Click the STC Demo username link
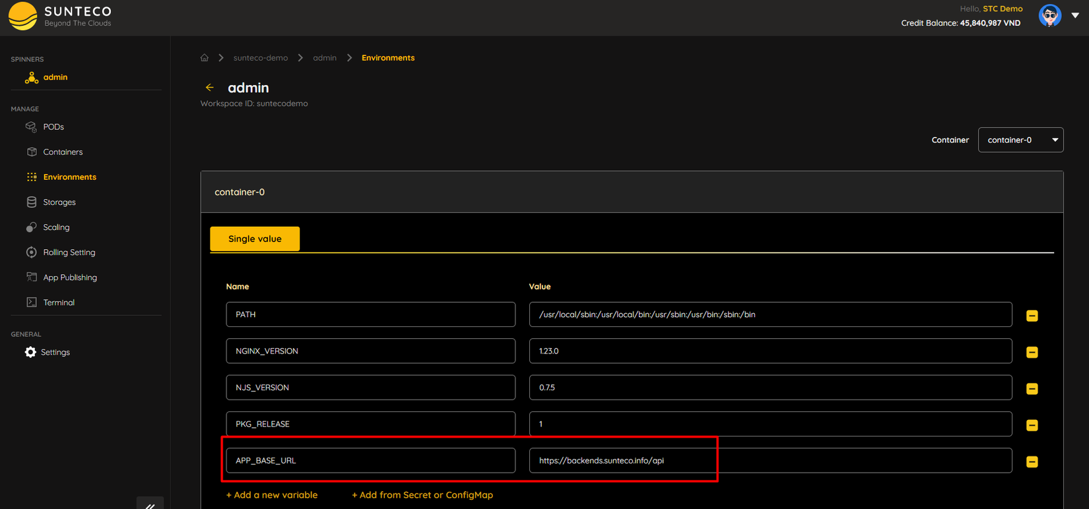This screenshot has width=1089, height=509. tap(1003, 9)
